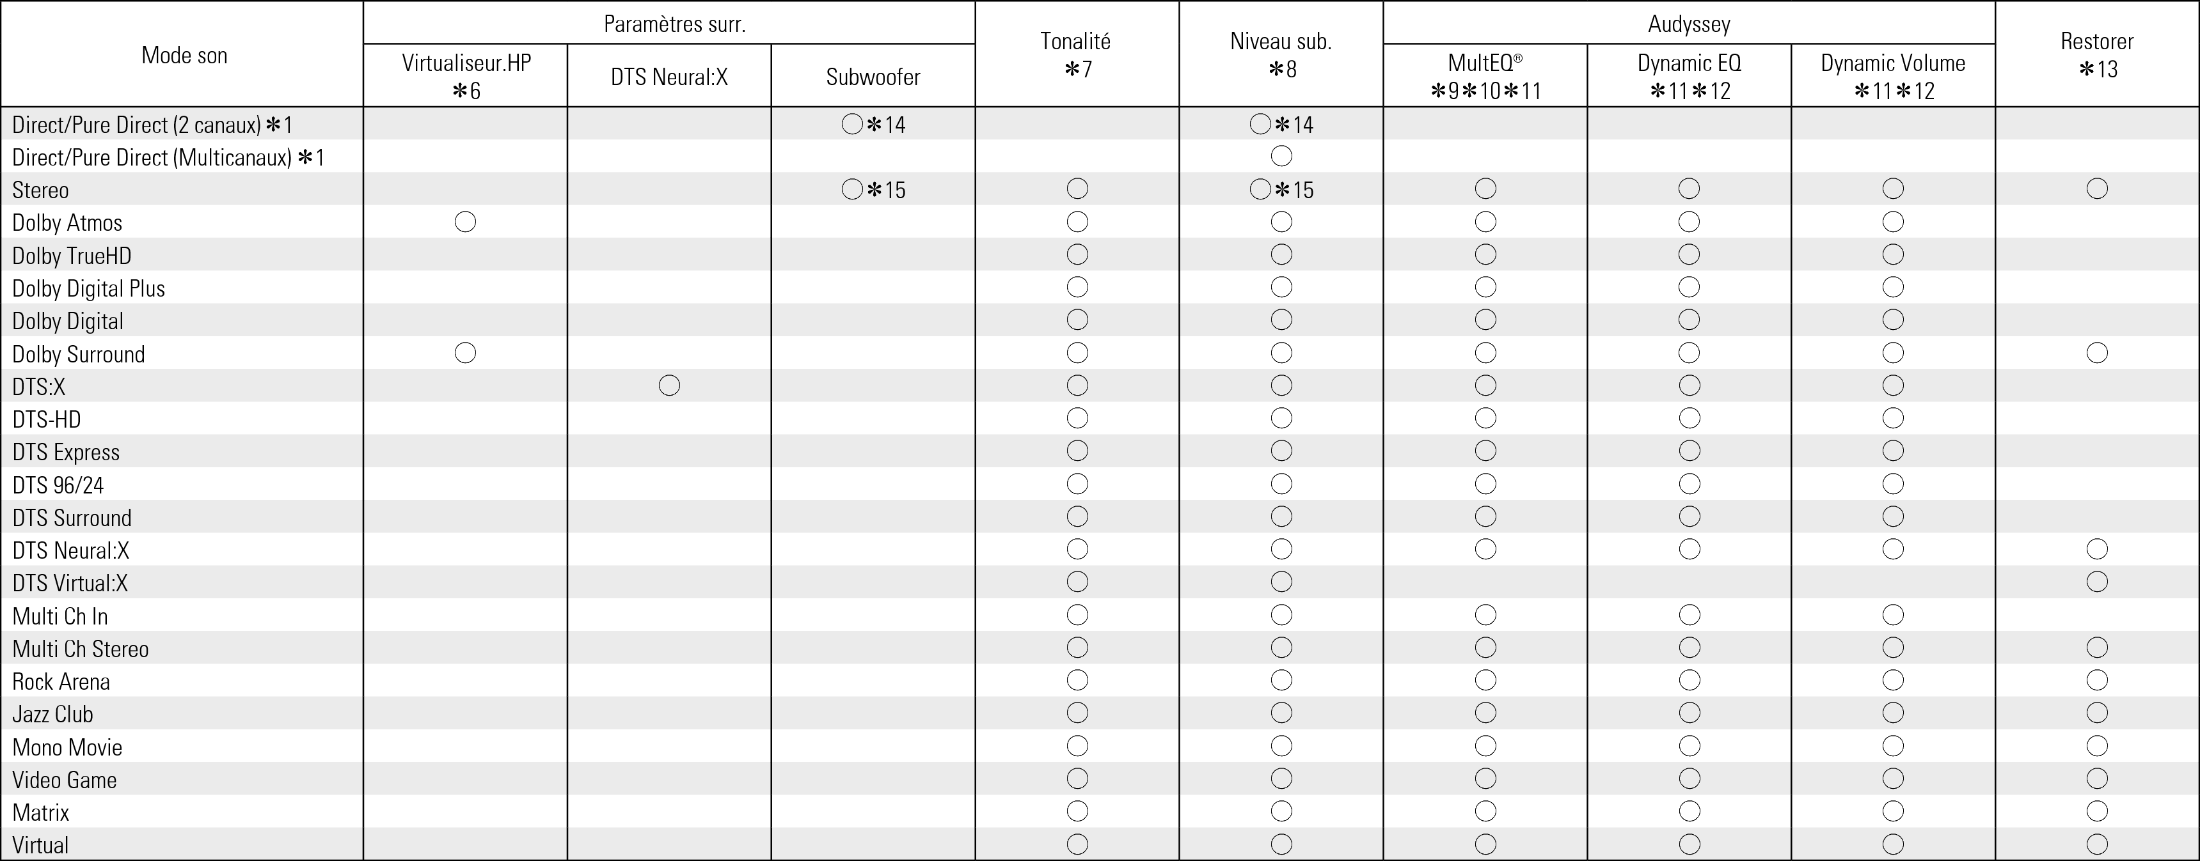Screen dimensions: 2200x861
Task: Click MultEQ circle in Multi Ch In row
Action: coord(1485,614)
